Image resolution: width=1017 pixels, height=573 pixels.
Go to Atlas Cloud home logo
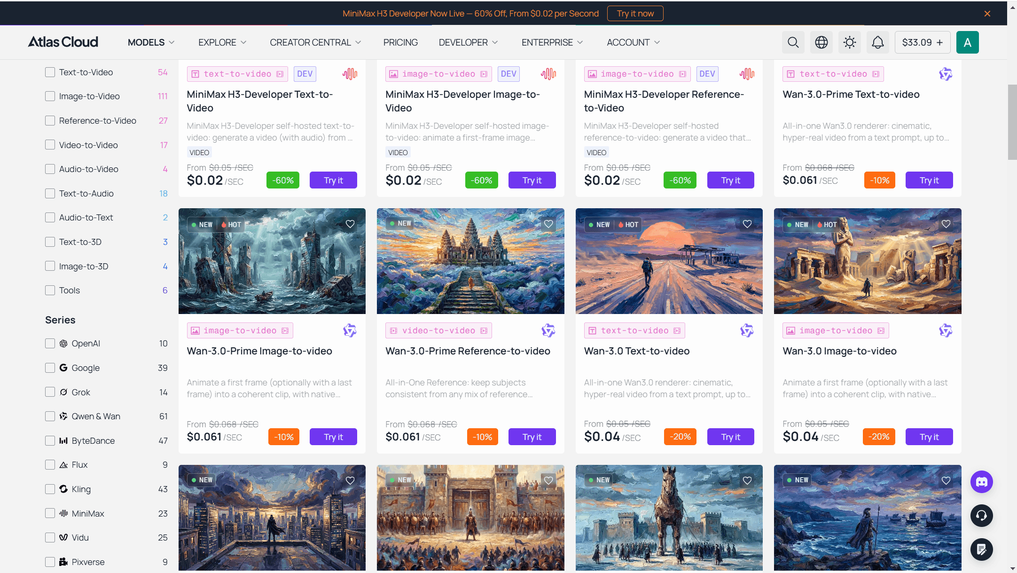coord(63,42)
